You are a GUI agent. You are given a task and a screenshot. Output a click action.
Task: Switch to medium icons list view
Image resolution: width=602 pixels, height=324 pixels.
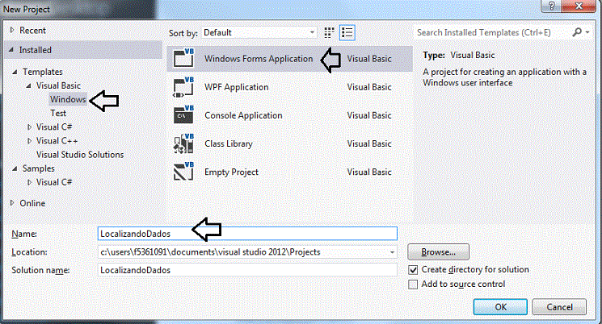347,32
